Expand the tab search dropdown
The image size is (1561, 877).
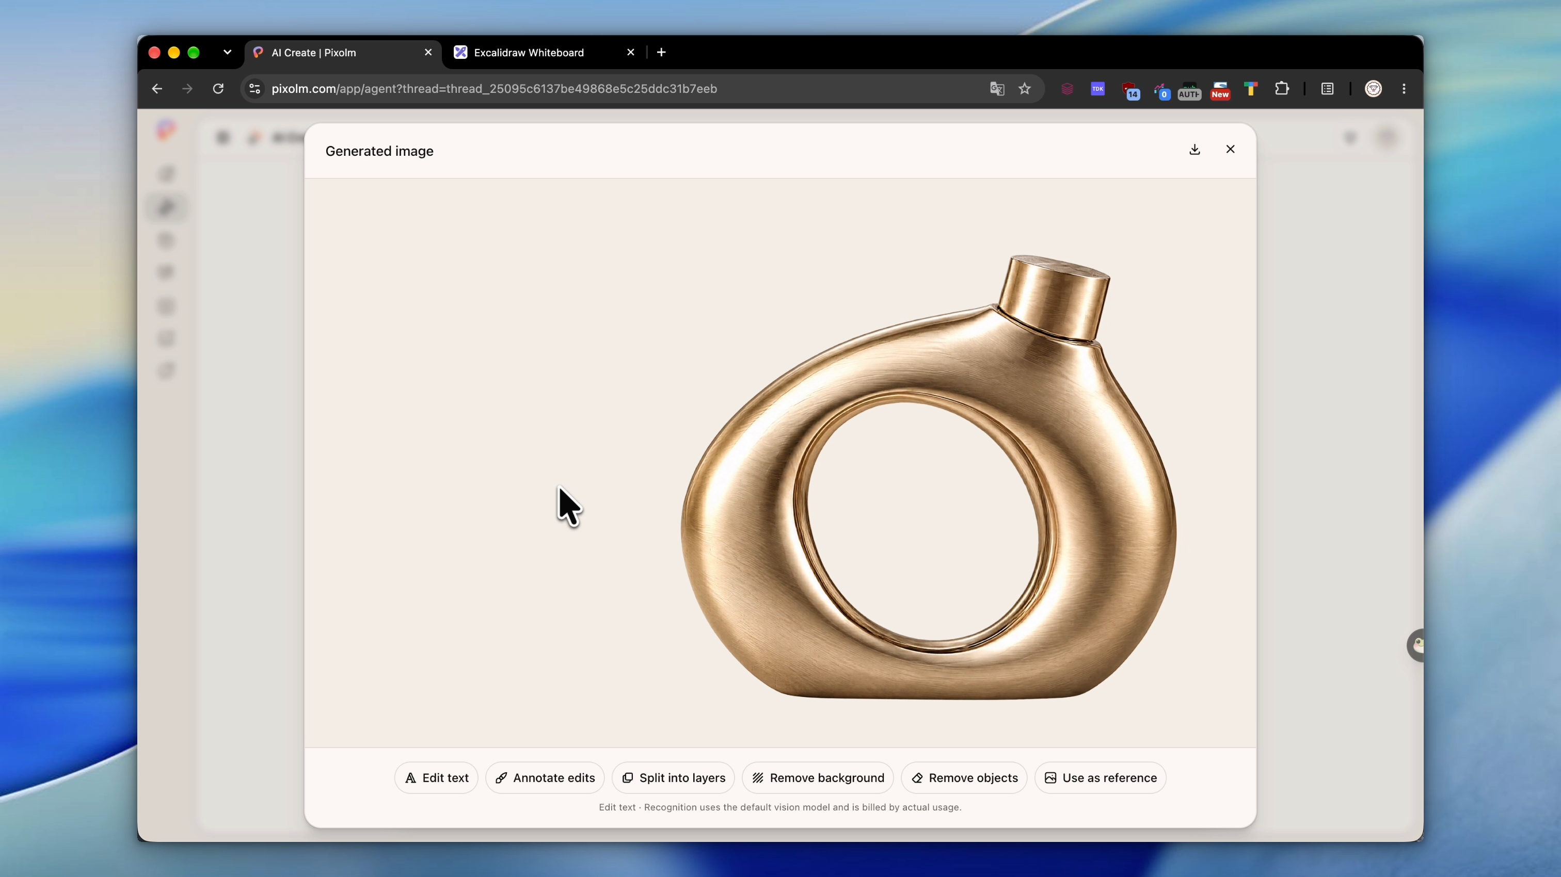pos(227,52)
